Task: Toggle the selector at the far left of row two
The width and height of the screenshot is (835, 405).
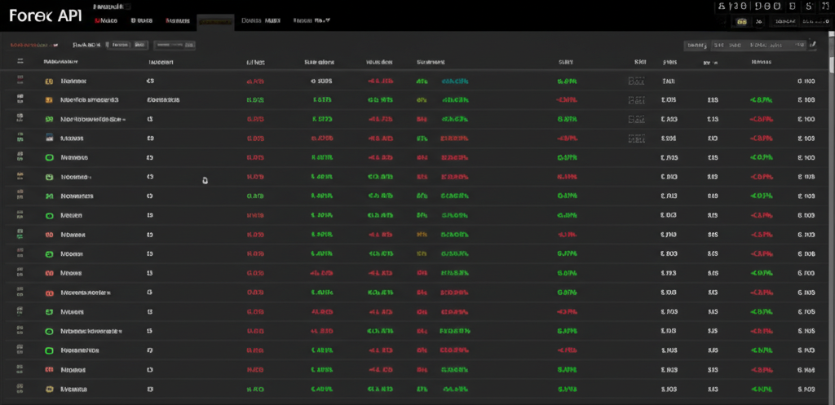Action: [x=20, y=100]
